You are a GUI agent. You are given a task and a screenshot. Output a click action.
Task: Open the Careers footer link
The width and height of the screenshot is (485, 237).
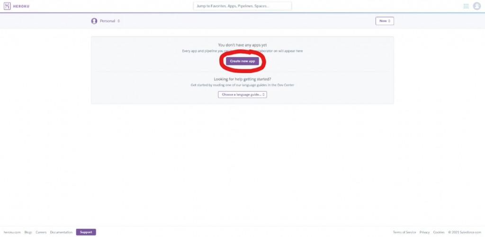click(41, 232)
